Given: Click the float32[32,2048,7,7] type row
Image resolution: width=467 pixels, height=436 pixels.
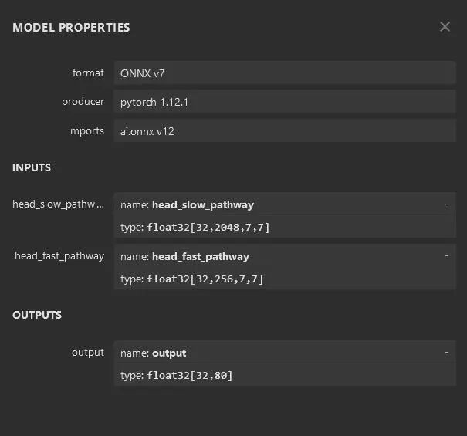Looking at the screenshot, I should 284,227.
